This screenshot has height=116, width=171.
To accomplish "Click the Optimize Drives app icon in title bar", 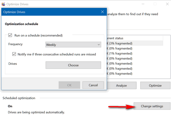I will (x=3, y=4).
